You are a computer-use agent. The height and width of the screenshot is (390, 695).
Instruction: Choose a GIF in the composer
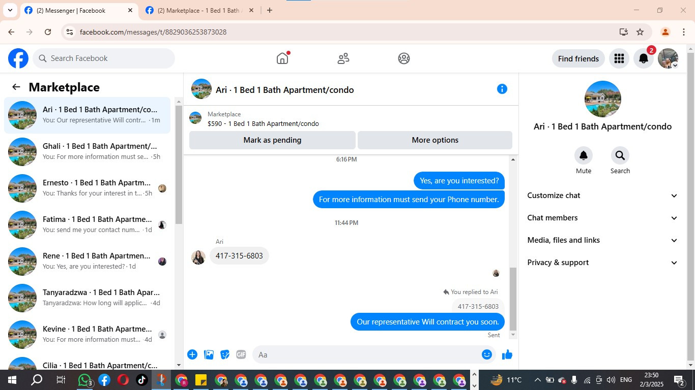241,354
